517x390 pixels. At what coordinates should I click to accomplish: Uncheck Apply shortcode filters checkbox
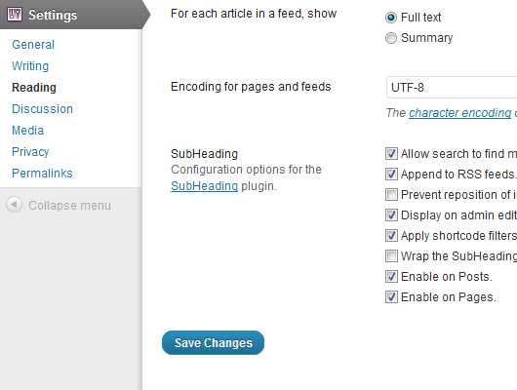pos(391,235)
